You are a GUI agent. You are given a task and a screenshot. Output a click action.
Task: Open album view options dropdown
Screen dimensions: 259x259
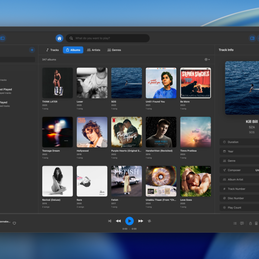click(x=207, y=60)
